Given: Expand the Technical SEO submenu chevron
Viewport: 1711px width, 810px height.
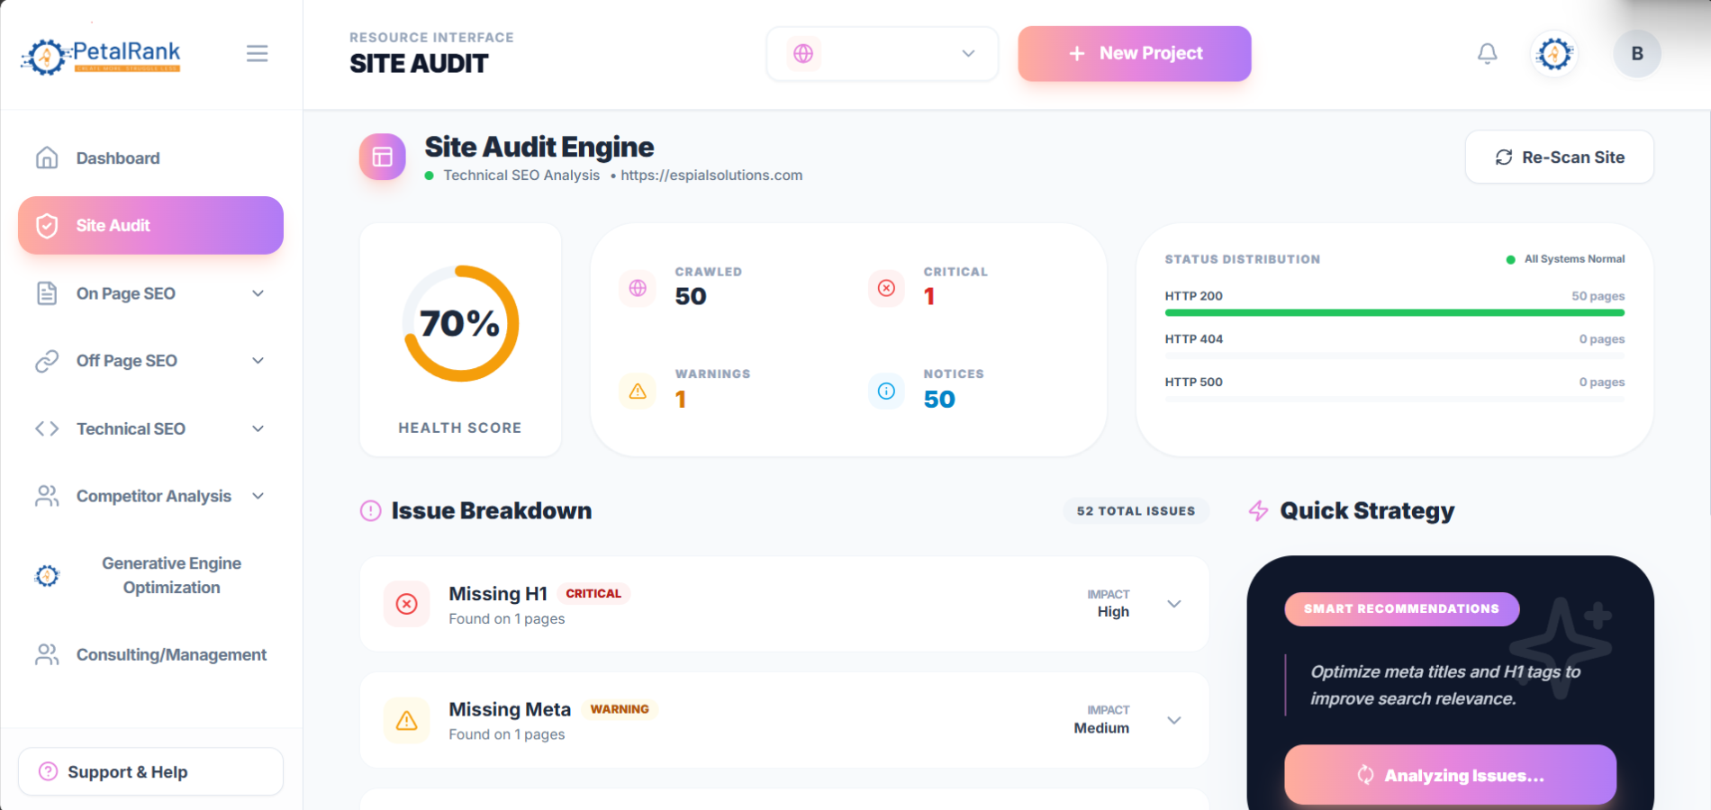Looking at the screenshot, I should [x=258, y=428].
